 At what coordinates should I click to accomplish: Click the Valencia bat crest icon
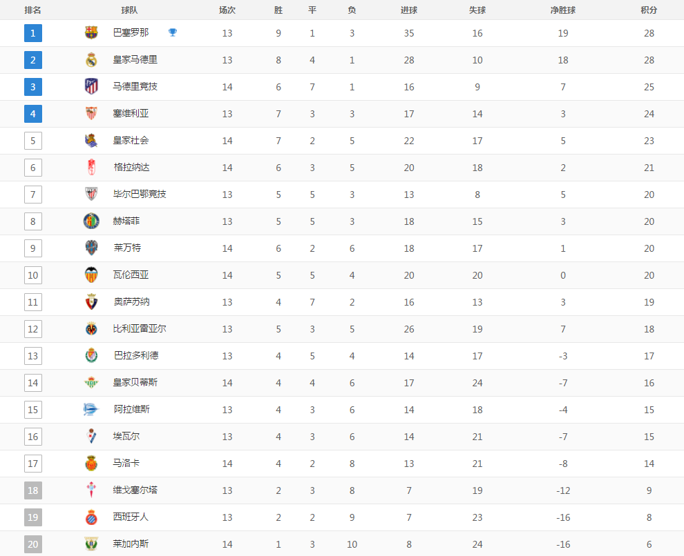coord(91,275)
